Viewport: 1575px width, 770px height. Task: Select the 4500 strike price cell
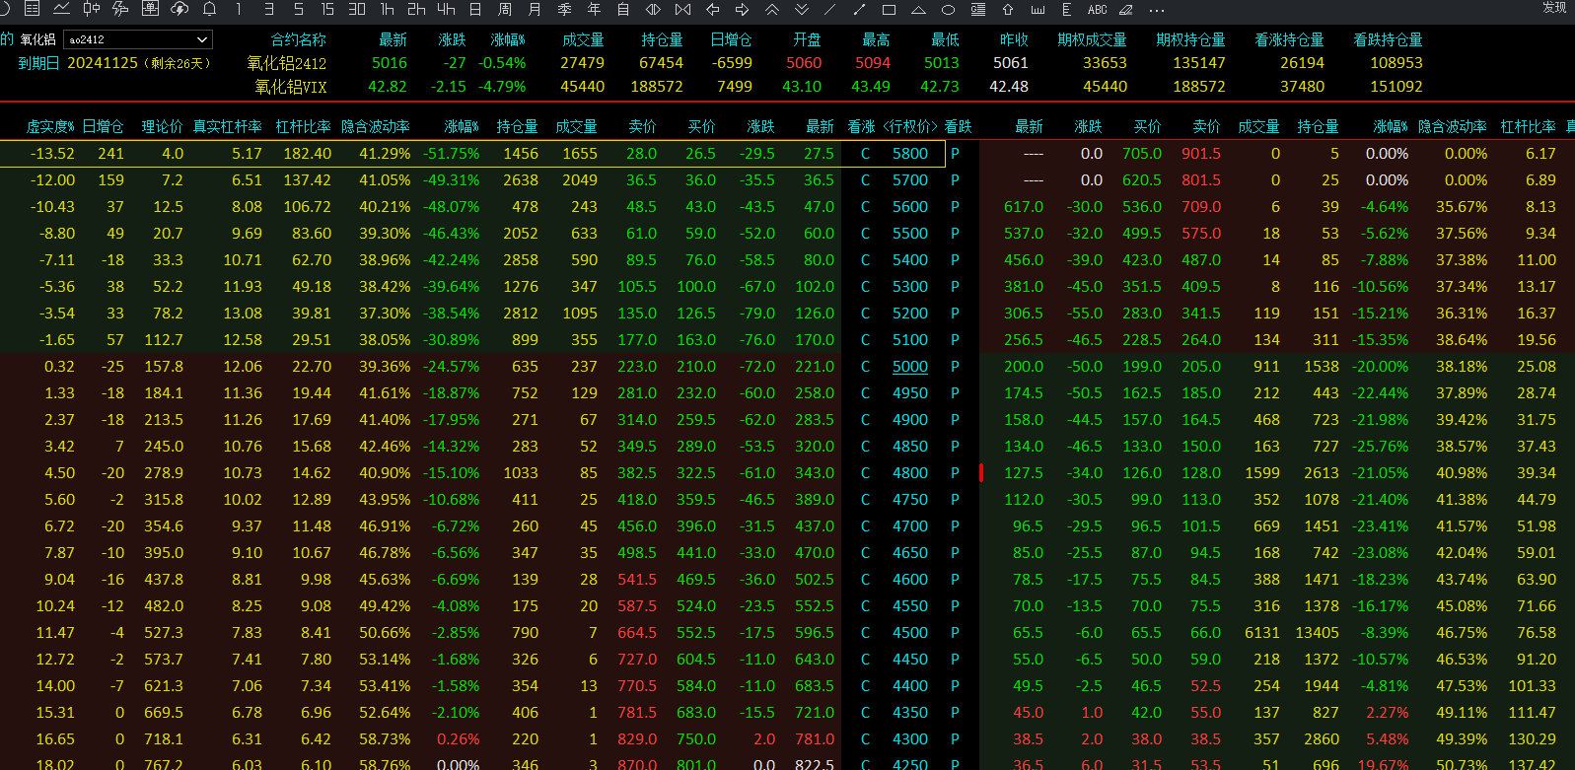(910, 633)
